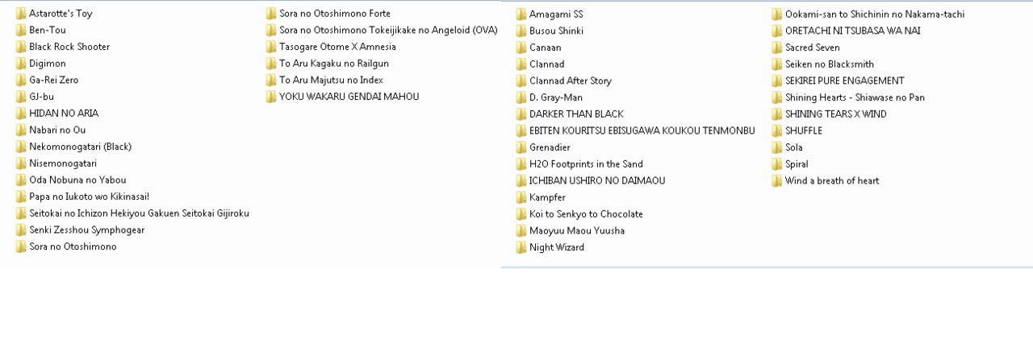1033x356 pixels.
Task: Click the Digimon folder icon
Action: pos(21,64)
